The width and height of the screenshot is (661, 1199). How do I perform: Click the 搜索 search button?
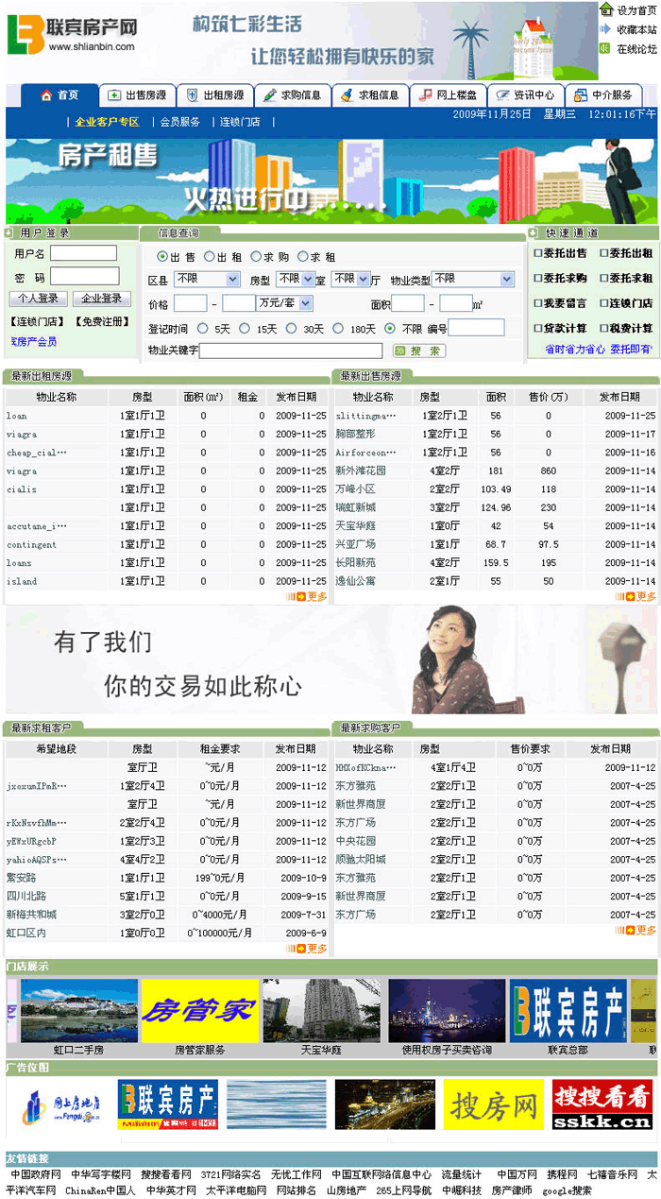click(x=416, y=351)
